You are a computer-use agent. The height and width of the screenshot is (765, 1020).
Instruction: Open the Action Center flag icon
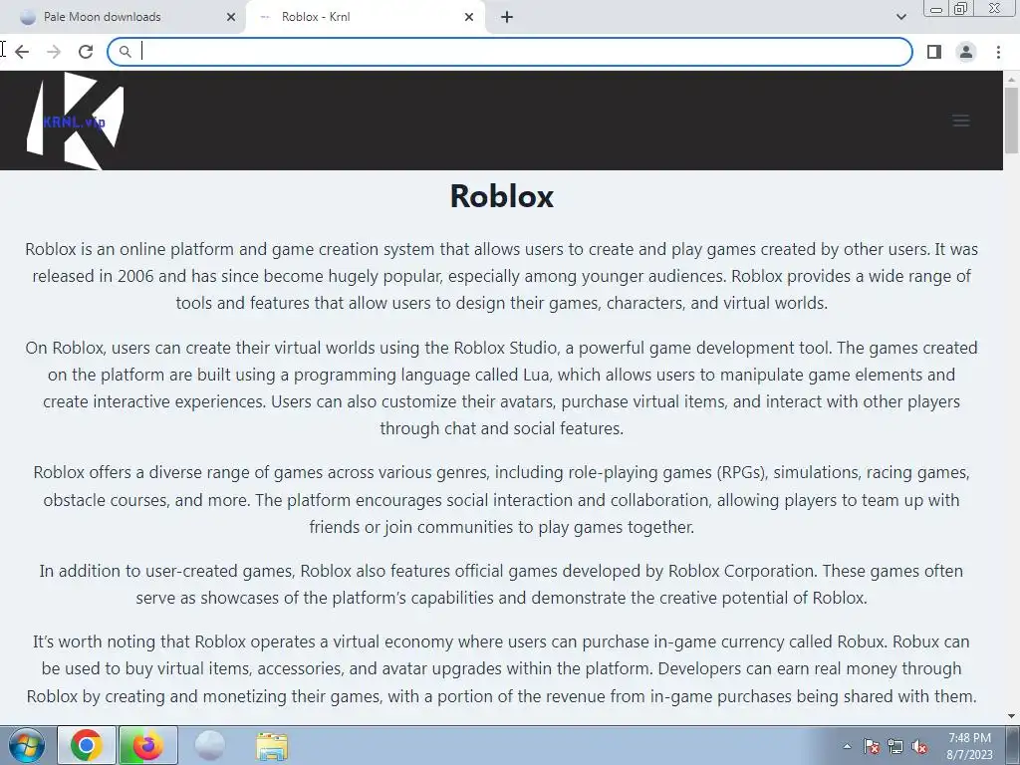tap(872, 747)
